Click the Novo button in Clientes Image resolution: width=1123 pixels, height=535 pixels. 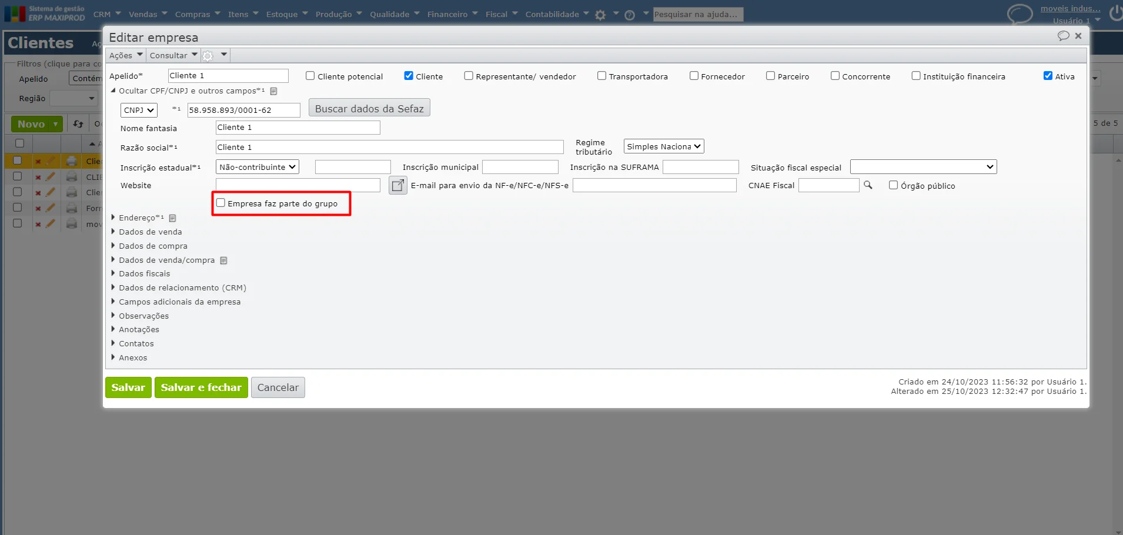pos(36,124)
